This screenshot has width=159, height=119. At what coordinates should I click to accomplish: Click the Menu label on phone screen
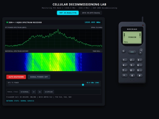pos(126,42)
